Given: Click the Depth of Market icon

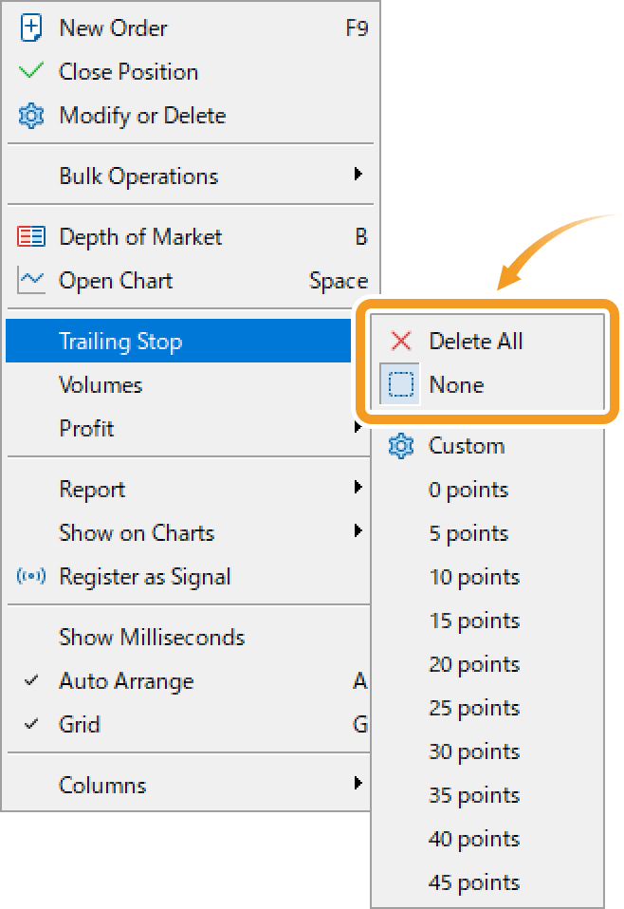Looking at the screenshot, I should [31, 236].
